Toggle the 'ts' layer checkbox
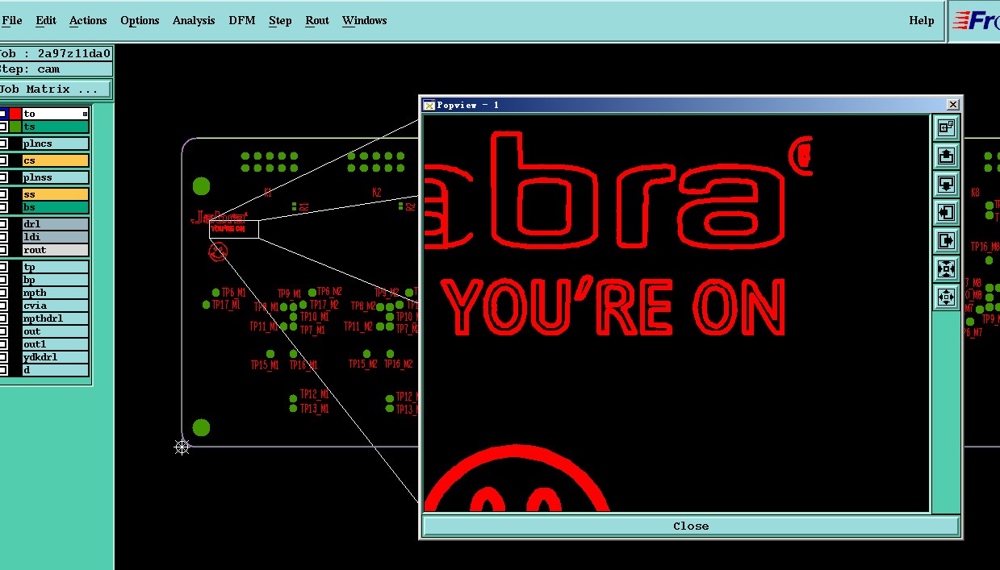This screenshot has height=570, width=1000. coord(3,127)
